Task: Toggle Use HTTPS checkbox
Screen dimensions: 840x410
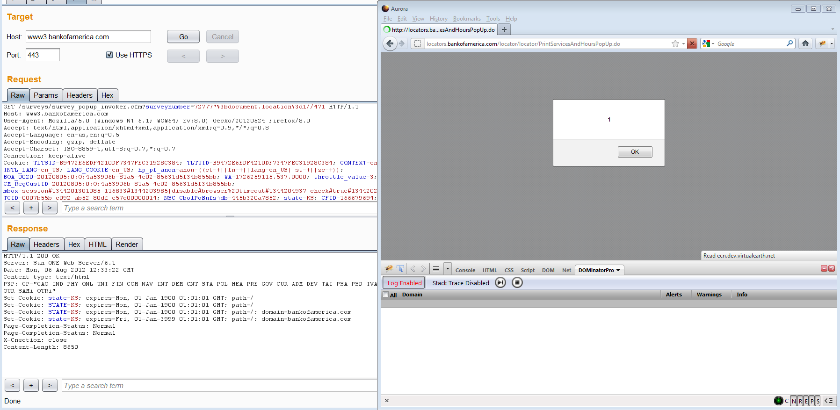Action: pyautogui.click(x=109, y=55)
